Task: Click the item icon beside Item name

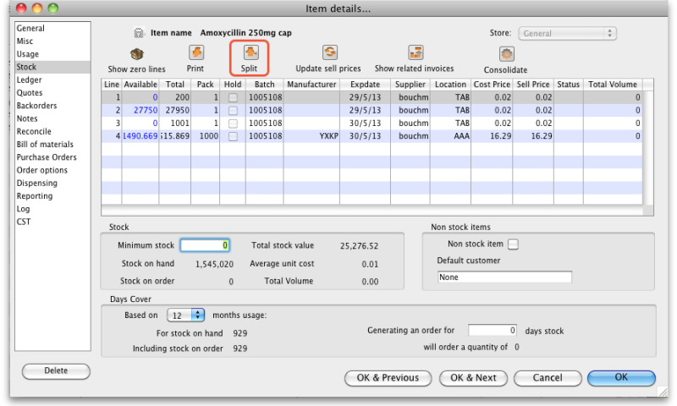Action: click(x=140, y=33)
